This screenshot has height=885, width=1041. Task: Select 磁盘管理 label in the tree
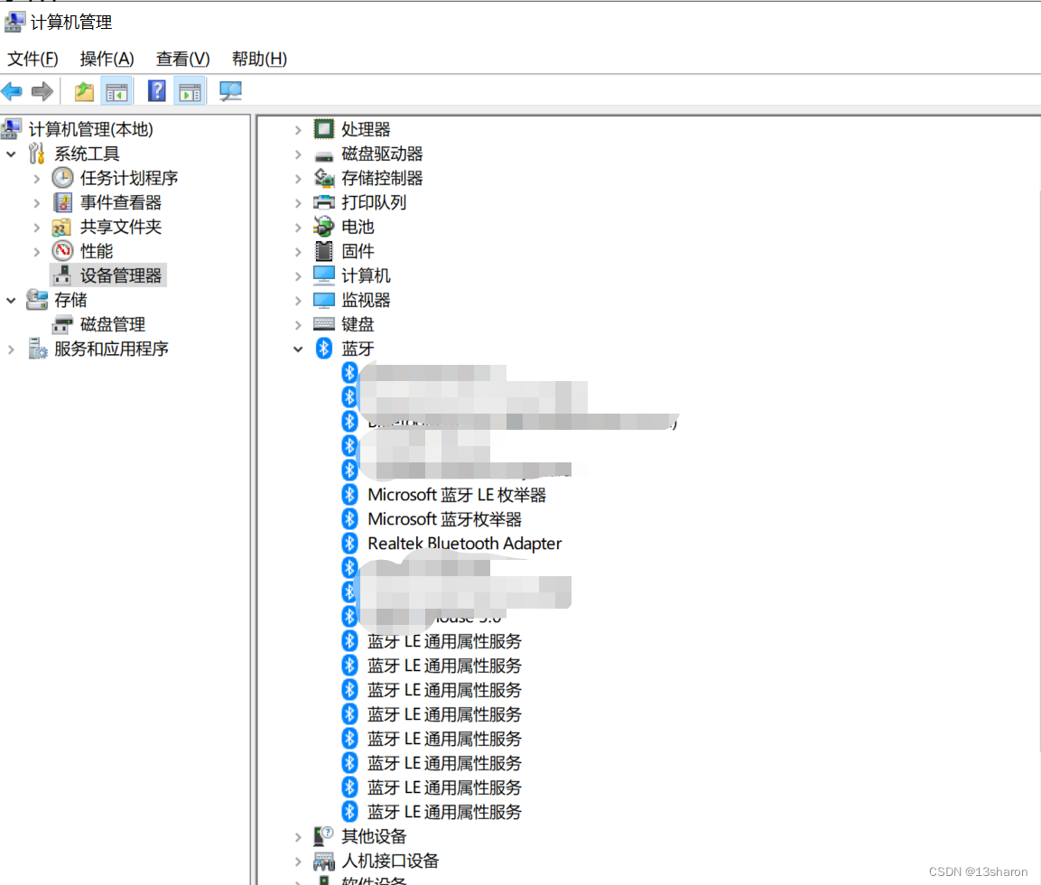coord(113,324)
